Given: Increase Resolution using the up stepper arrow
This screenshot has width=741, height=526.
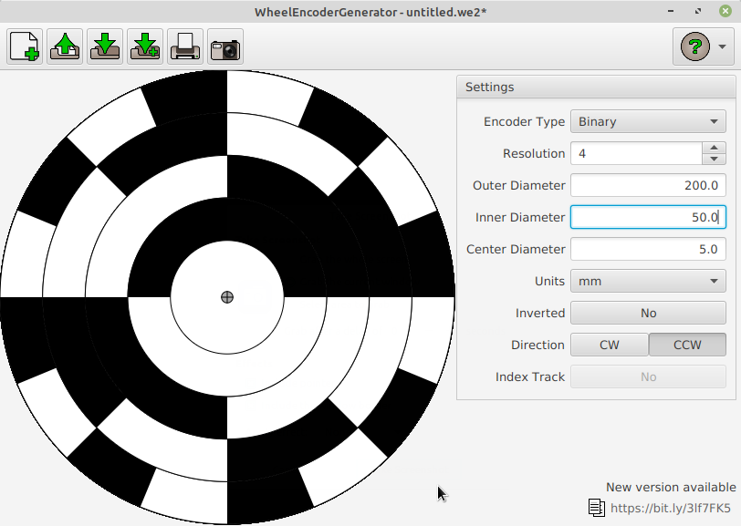Looking at the screenshot, I should [x=715, y=148].
